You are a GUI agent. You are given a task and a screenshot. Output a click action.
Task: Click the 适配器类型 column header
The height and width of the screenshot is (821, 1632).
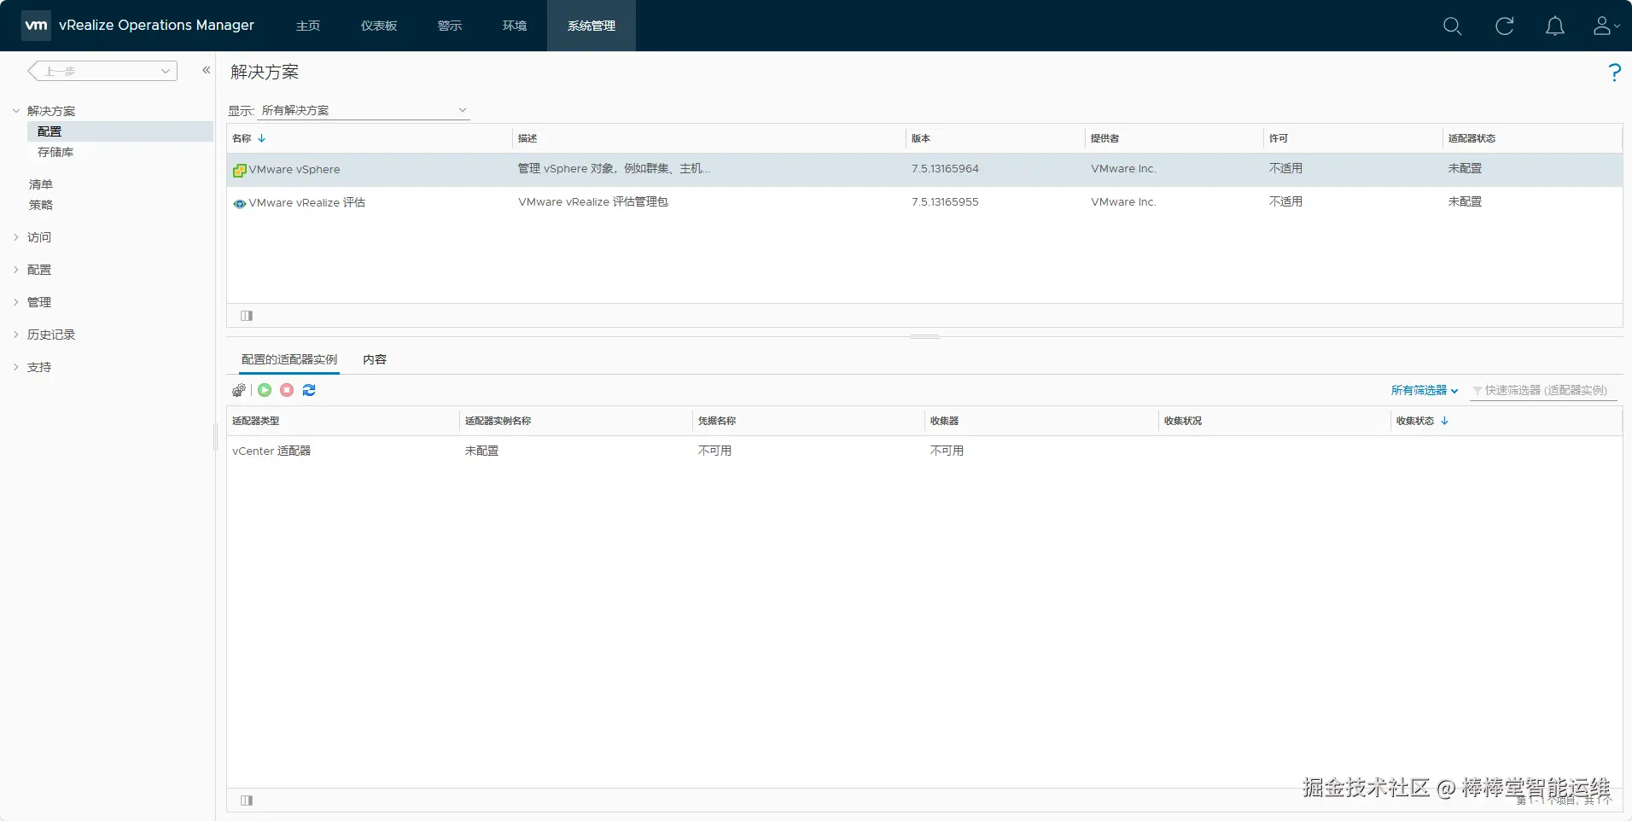click(x=343, y=421)
